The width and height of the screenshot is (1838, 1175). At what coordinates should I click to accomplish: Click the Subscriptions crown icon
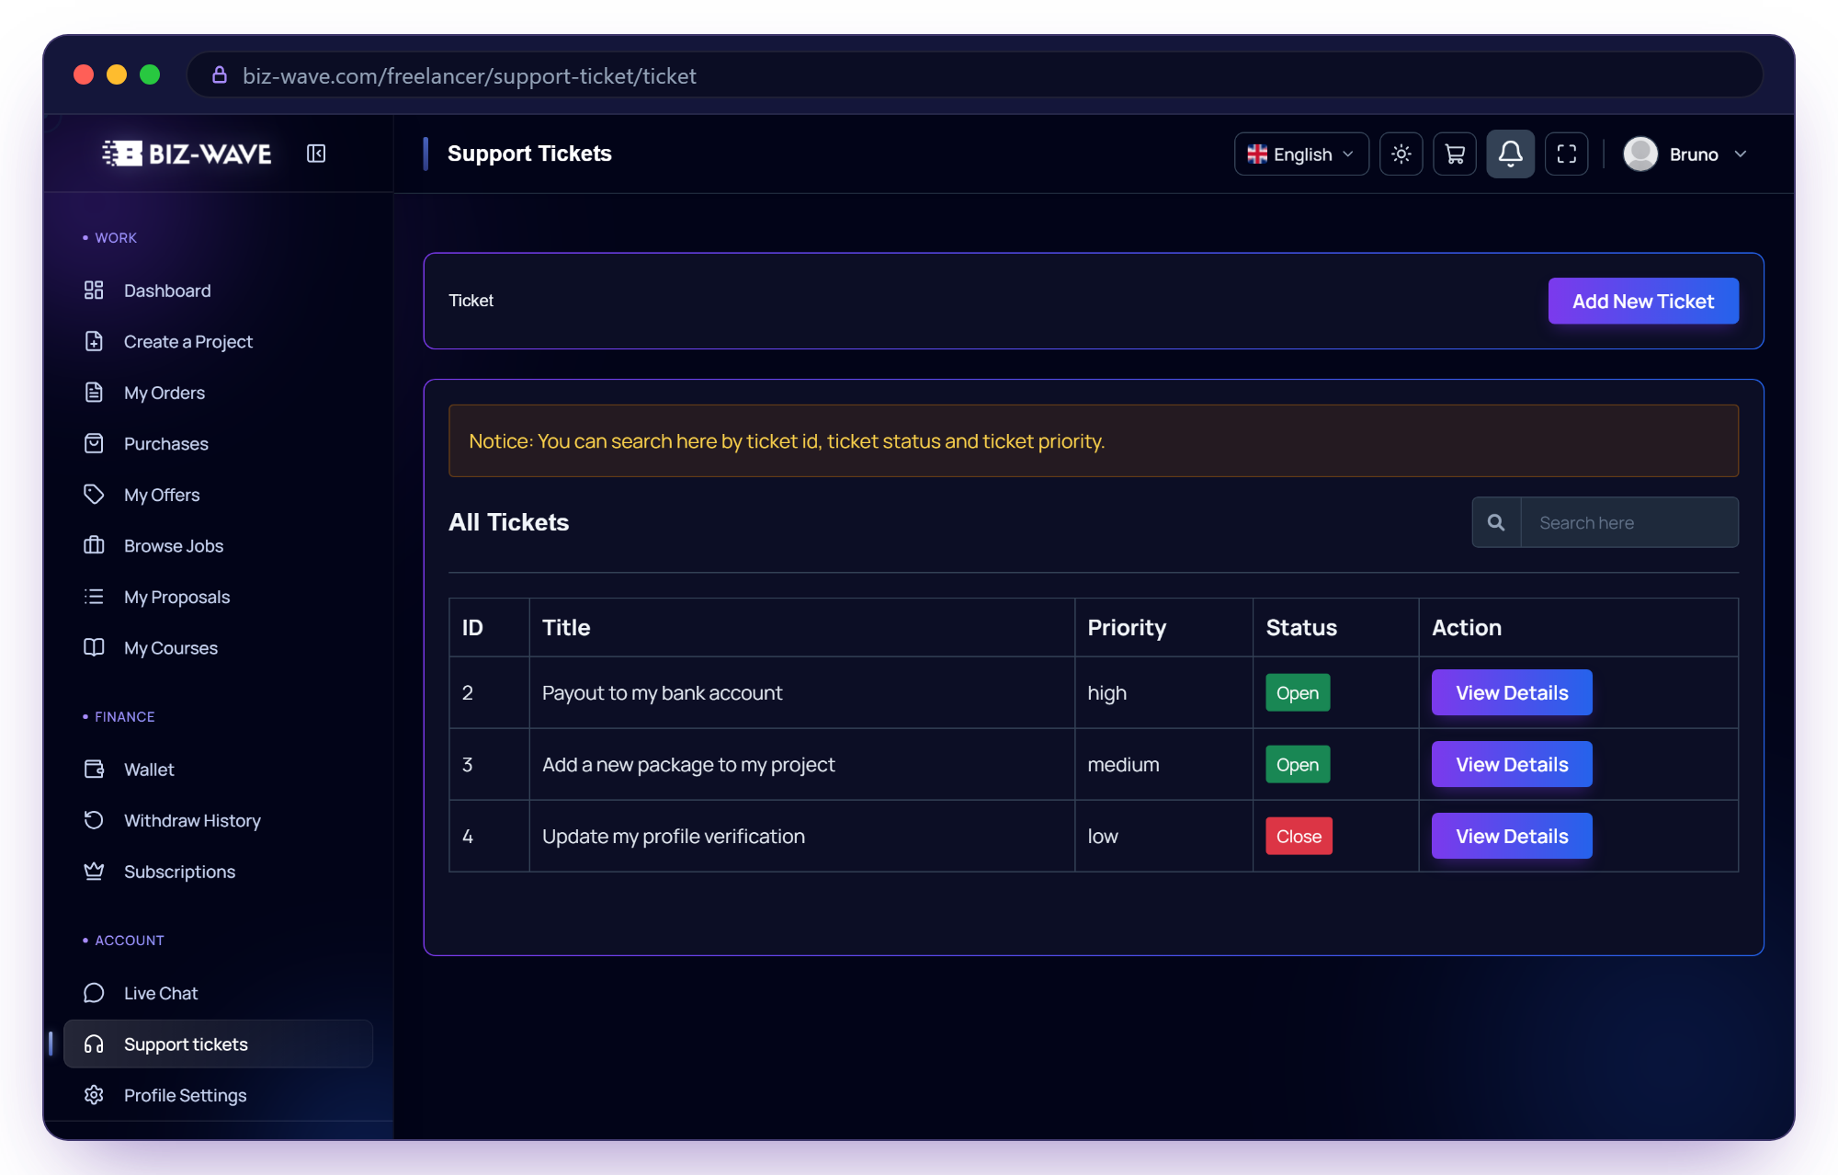[94, 871]
